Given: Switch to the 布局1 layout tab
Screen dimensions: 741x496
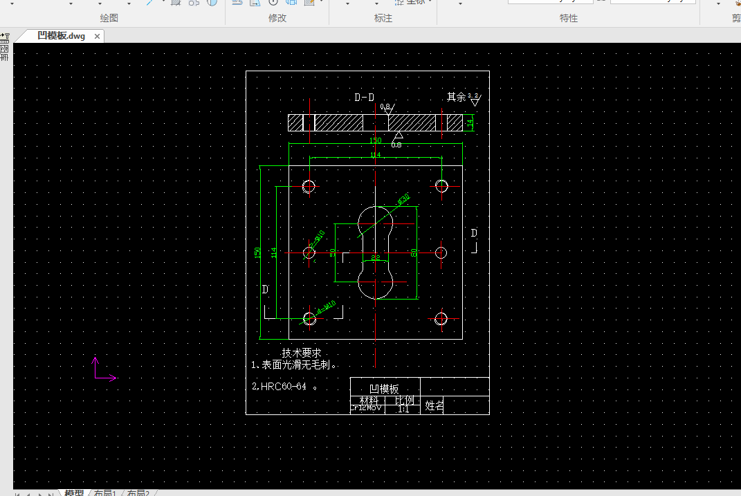Looking at the screenshot, I should point(105,493).
